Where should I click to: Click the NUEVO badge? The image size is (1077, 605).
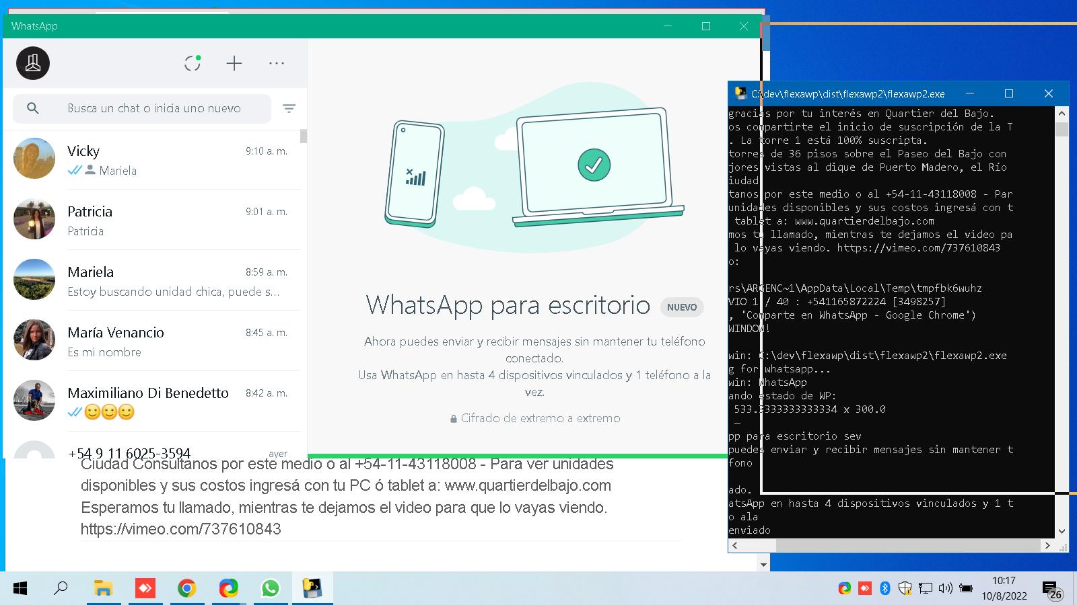click(x=682, y=307)
